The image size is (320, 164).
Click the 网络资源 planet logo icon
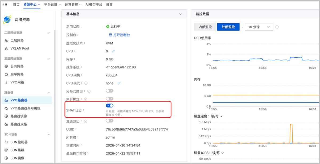coord(7,19)
